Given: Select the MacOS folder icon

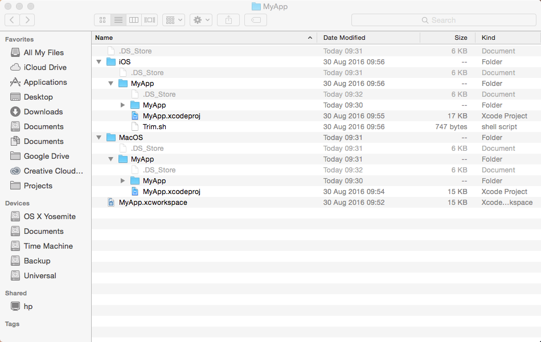Looking at the screenshot, I should point(111,138).
